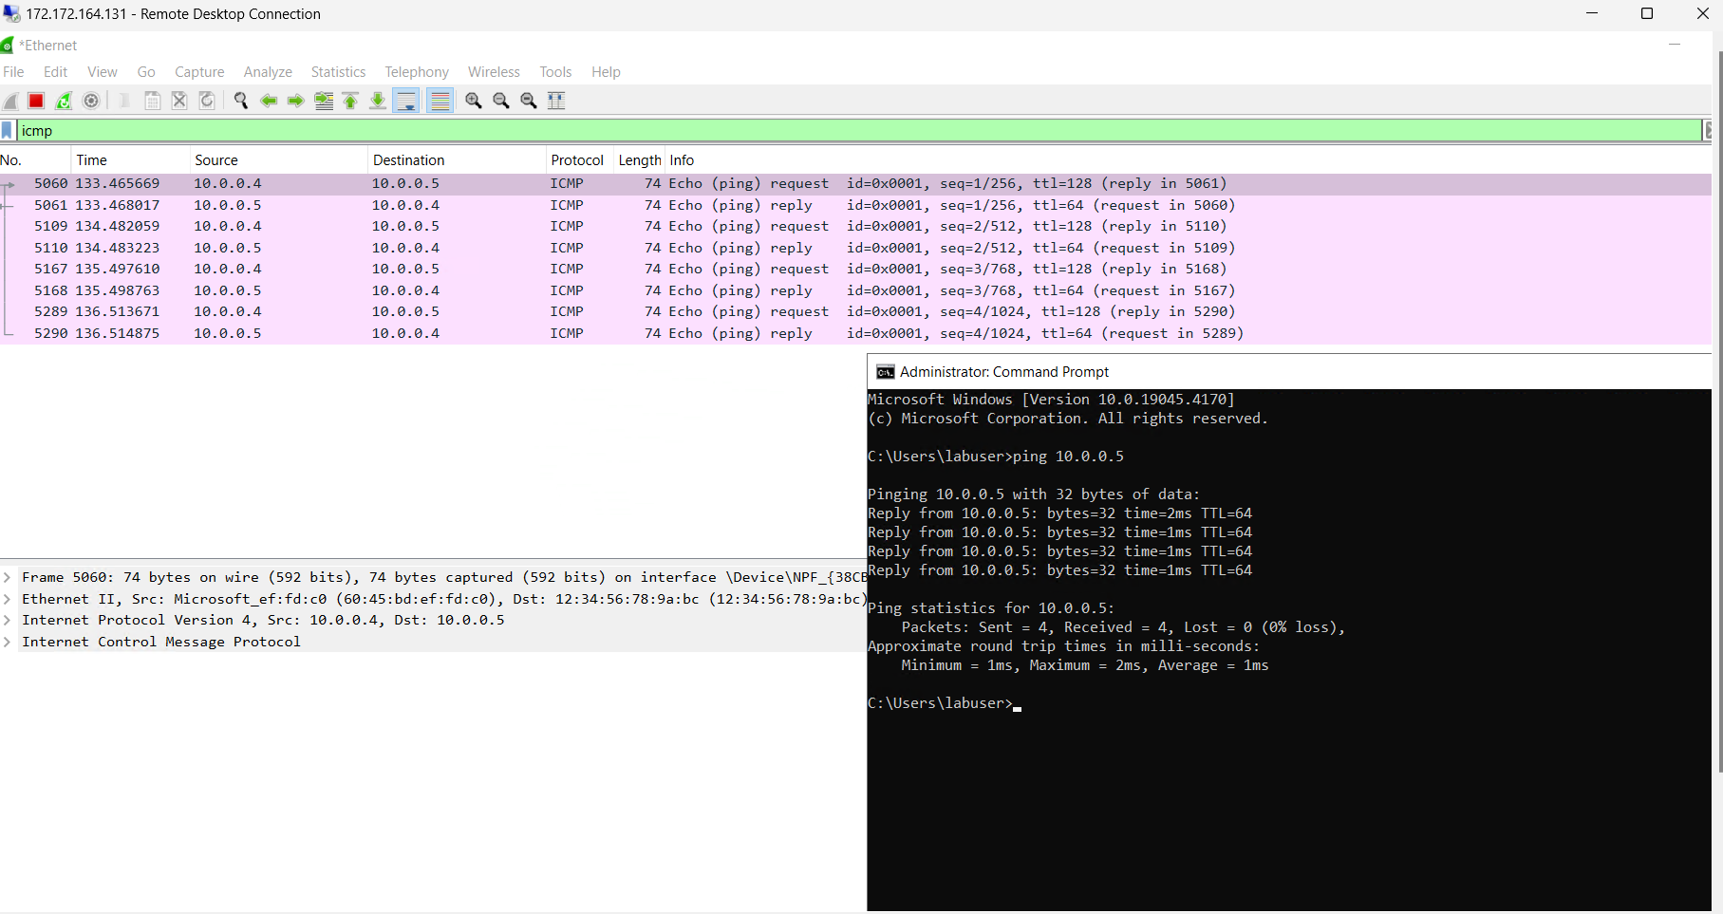This screenshot has height=914, width=1723.
Task: Expand Internet Protocol Version 4 details
Action: click(8, 620)
